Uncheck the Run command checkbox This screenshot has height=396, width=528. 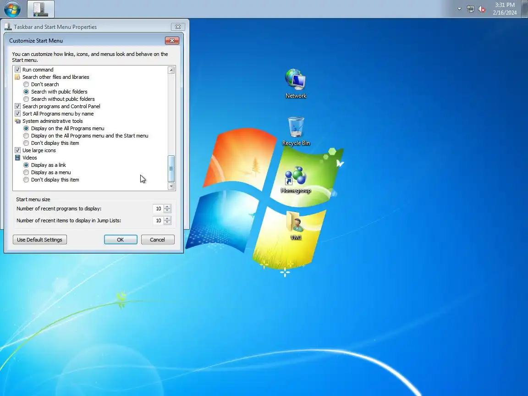tap(17, 70)
